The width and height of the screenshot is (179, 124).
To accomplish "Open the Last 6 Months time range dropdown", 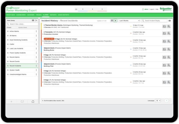I will click(x=129, y=21).
